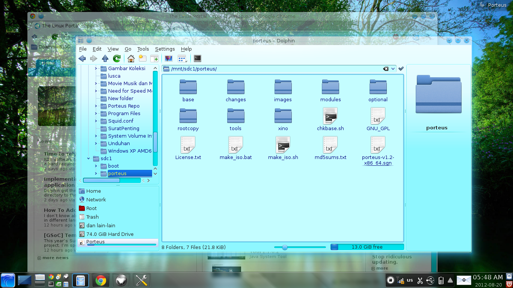
Task: Expand the Porteus Repo tree node
Action: point(96,106)
